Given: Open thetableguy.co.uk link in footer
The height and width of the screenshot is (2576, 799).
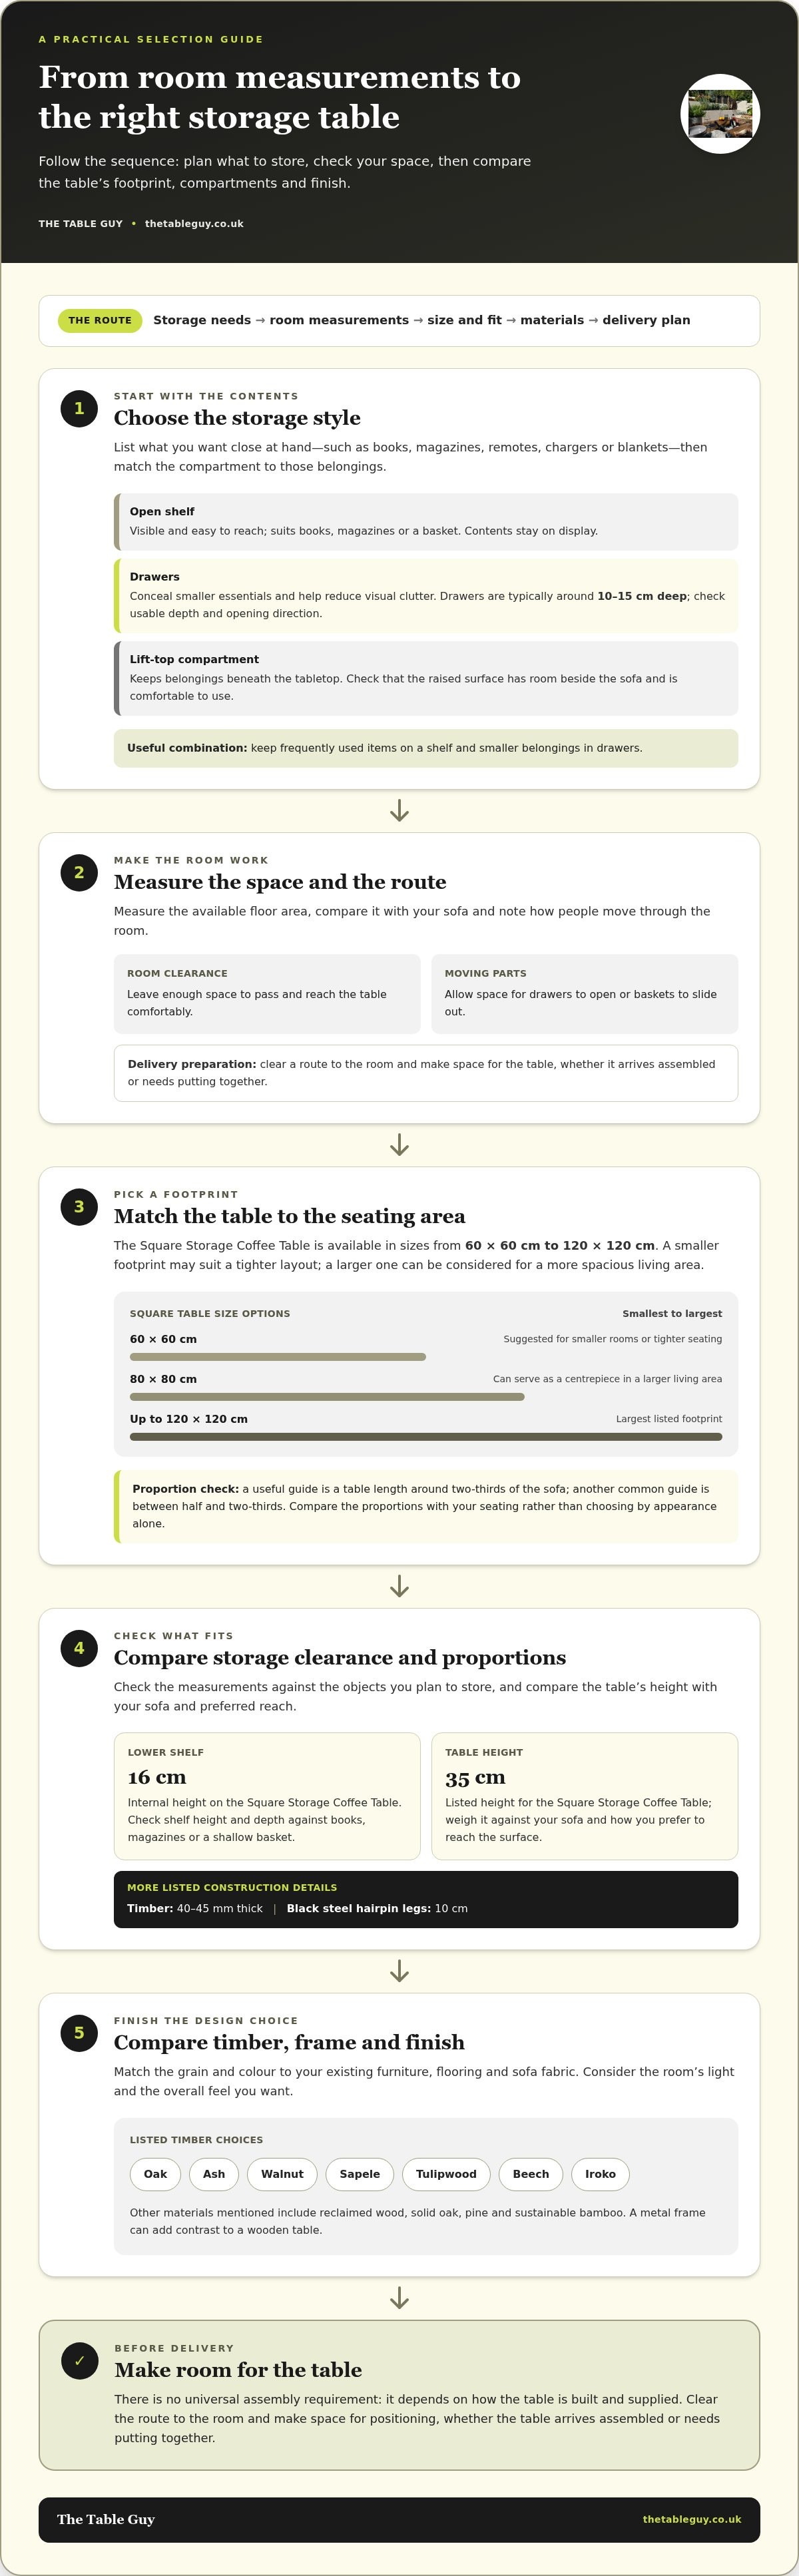Looking at the screenshot, I should tap(691, 2519).
